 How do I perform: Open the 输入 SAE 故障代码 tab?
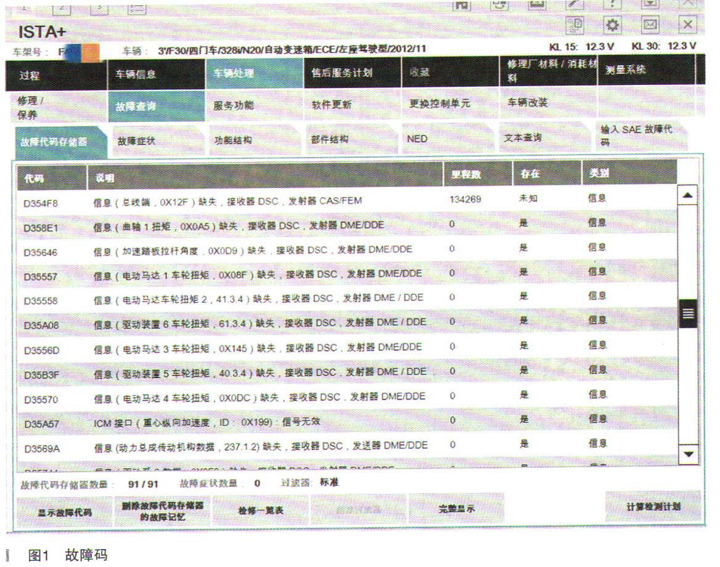642,136
